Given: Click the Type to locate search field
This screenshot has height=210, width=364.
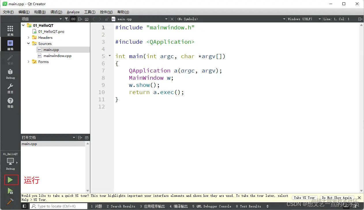Looking at the screenshot, I should pyautogui.click(x=59, y=206).
